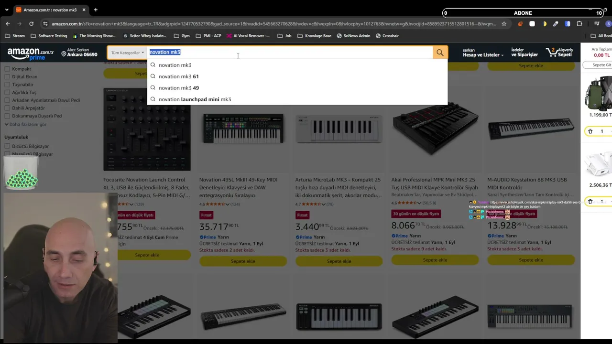Check the Dokunmaya Duyarlı Ped filter
612x344 pixels.
(7, 116)
